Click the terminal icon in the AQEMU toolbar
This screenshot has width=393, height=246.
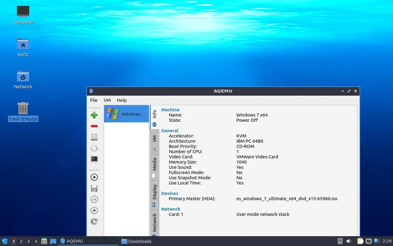(x=94, y=159)
